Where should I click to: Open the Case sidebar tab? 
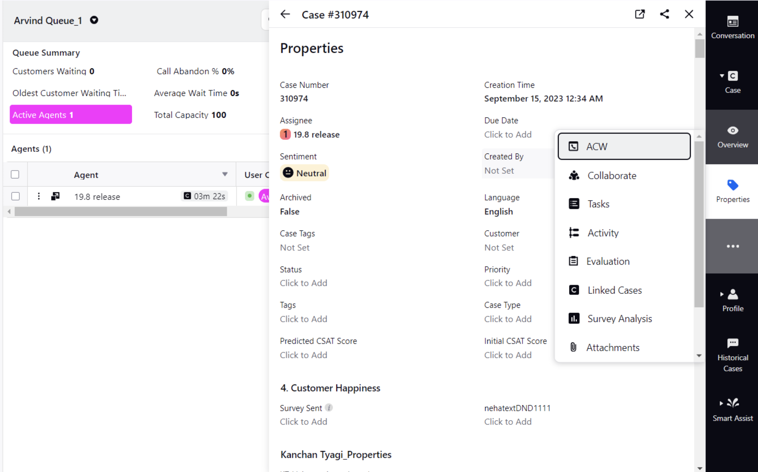pyautogui.click(x=732, y=82)
